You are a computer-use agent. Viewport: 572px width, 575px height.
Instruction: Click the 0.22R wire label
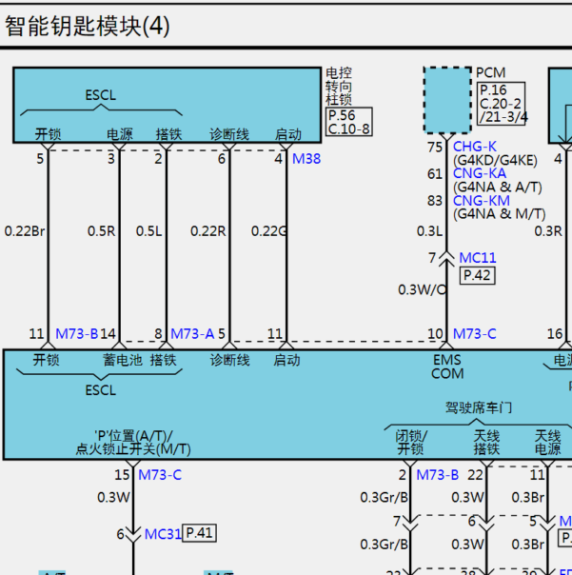click(x=207, y=231)
